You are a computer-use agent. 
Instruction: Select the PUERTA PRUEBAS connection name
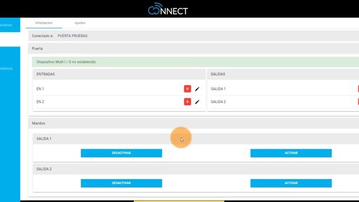point(72,36)
